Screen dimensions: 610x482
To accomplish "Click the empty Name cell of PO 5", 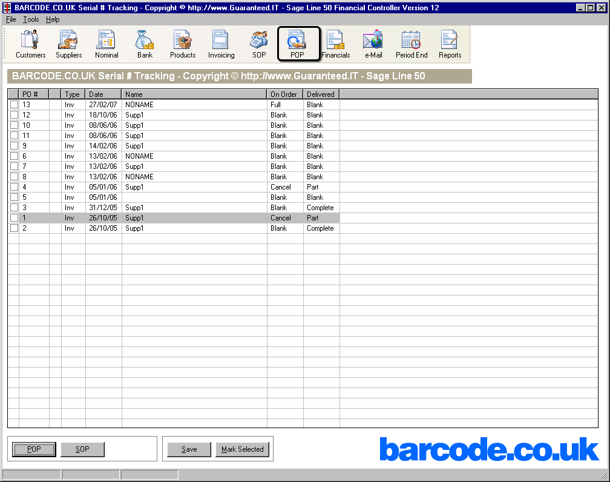I will click(194, 197).
